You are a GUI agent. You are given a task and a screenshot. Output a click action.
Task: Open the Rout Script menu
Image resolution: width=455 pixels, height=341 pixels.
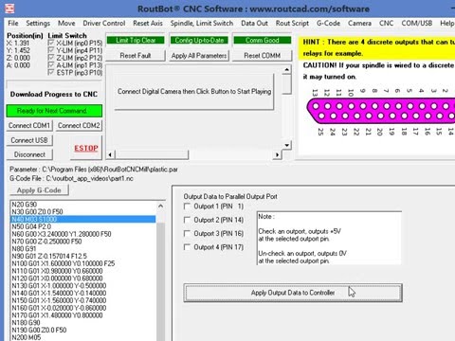tap(292, 24)
